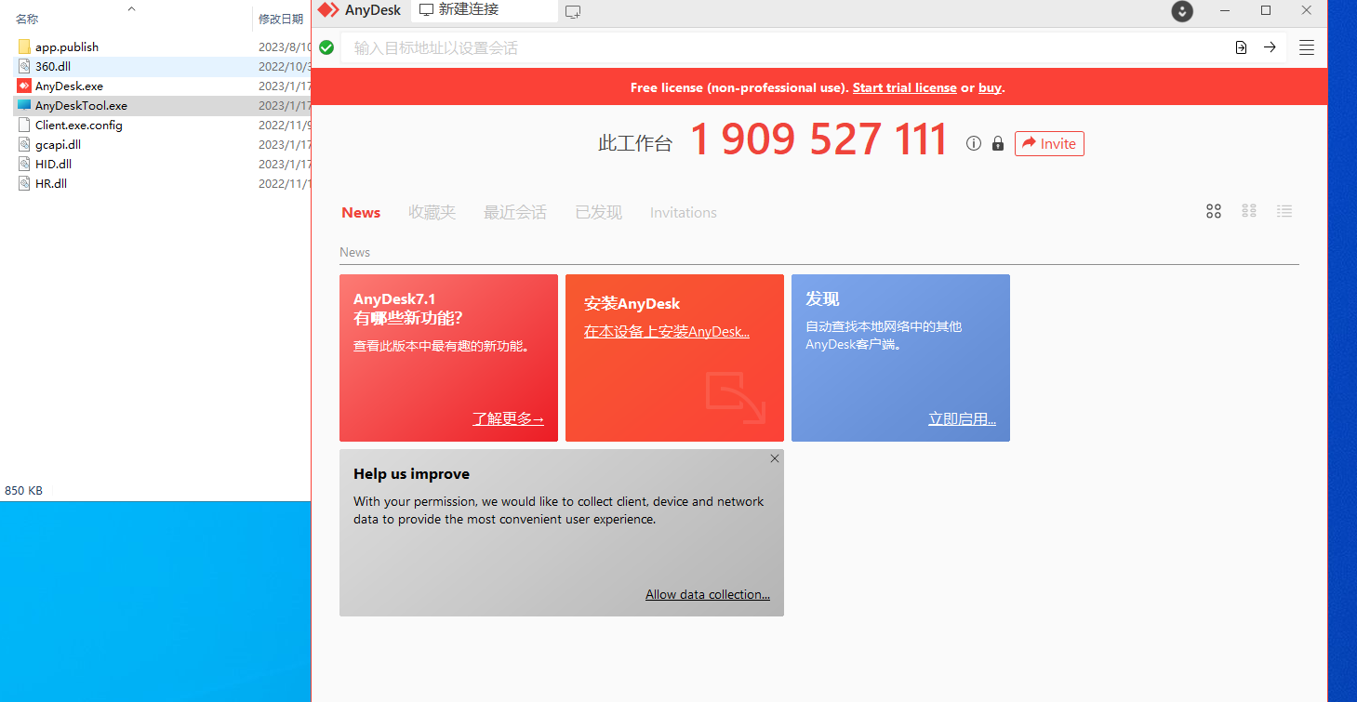This screenshot has height=702, width=1357.
Task: Switch to the Invitations tab
Action: tap(683, 213)
